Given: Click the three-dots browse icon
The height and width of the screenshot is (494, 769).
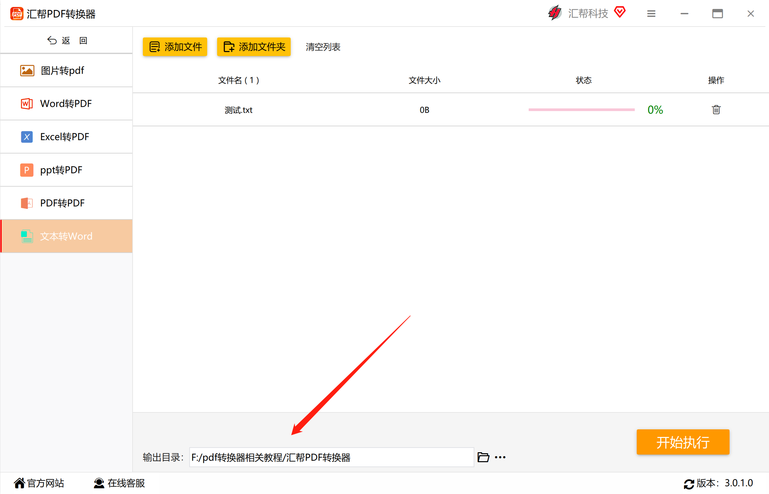Looking at the screenshot, I should (x=500, y=458).
